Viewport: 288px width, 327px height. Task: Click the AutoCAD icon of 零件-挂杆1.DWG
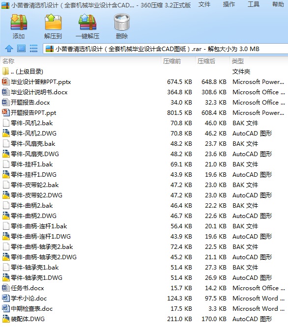[6, 175]
